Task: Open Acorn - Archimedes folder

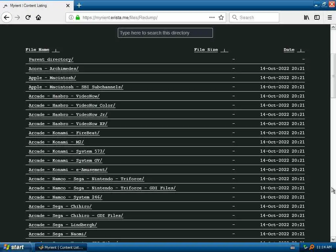Action: pos(53,69)
